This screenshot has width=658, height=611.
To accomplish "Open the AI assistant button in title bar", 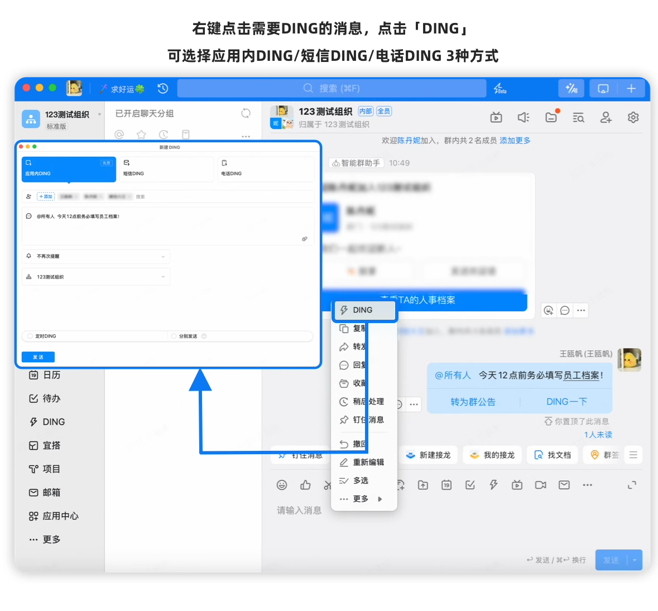I will (571, 89).
